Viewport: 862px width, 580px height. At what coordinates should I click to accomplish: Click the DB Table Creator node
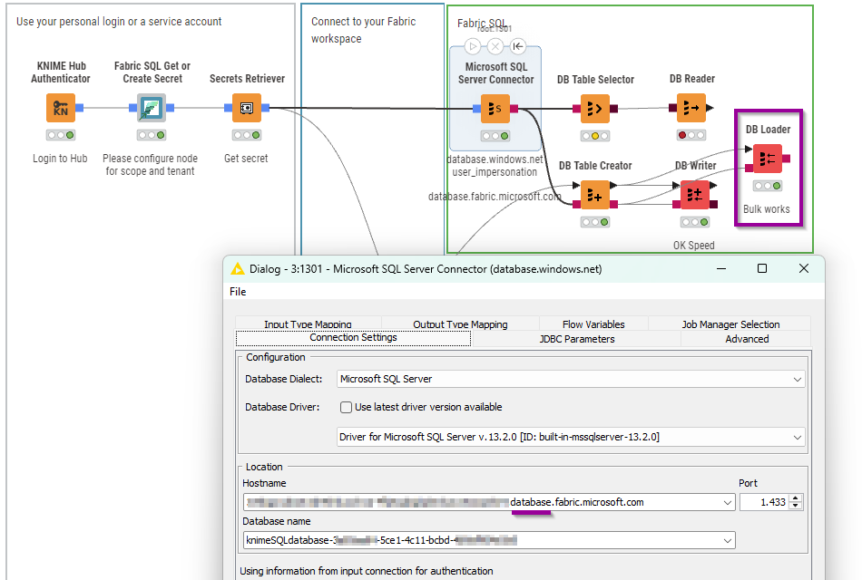595,195
